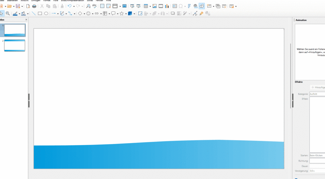Image resolution: width=325 pixels, height=179 pixels.
Task: Open the spellcheck (abc) tool
Action: (x=94, y=6)
